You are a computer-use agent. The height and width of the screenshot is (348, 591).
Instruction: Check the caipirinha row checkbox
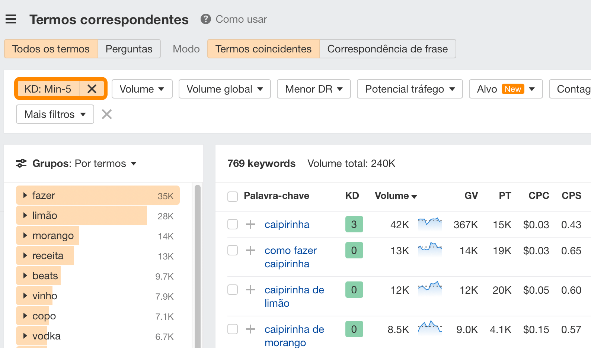(233, 224)
